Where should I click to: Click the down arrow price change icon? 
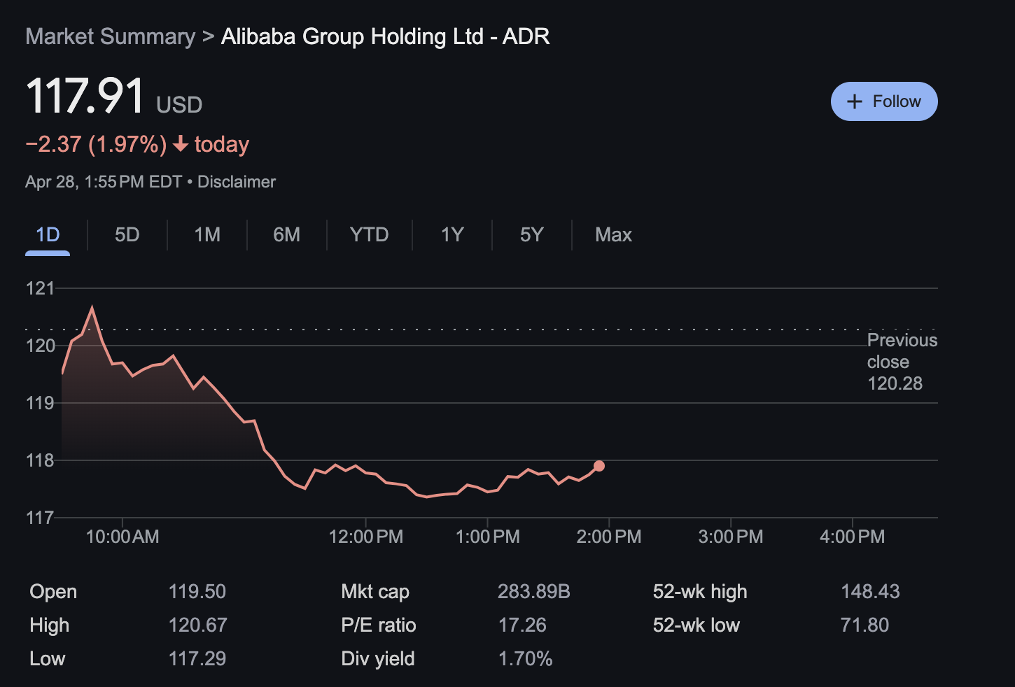181,144
